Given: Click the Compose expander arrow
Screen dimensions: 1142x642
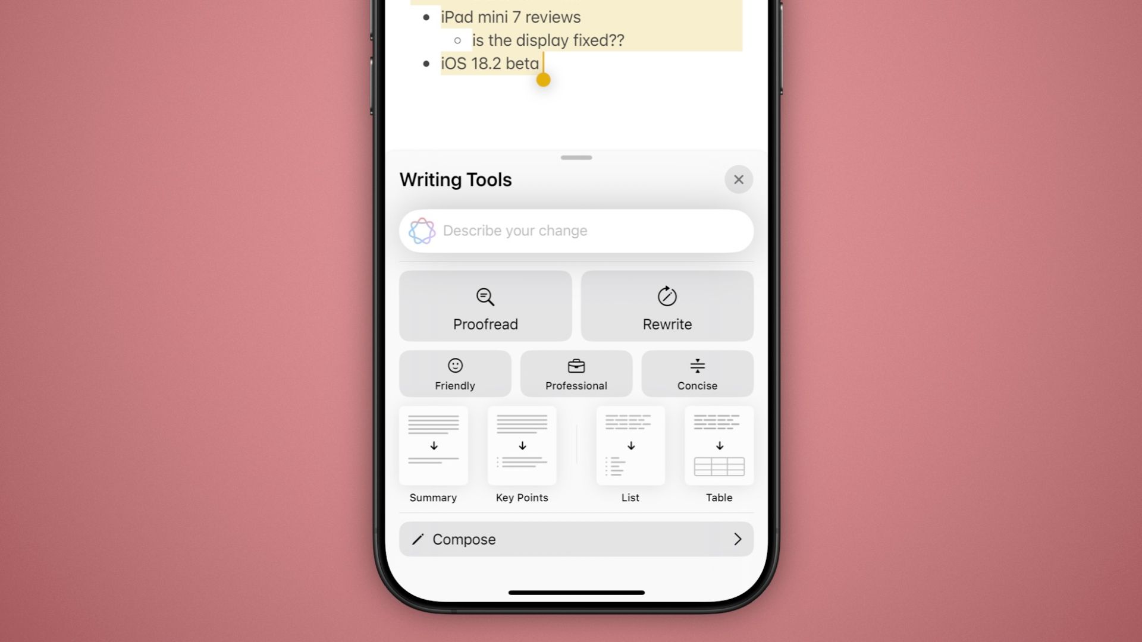Looking at the screenshot, I should point(738,539).
